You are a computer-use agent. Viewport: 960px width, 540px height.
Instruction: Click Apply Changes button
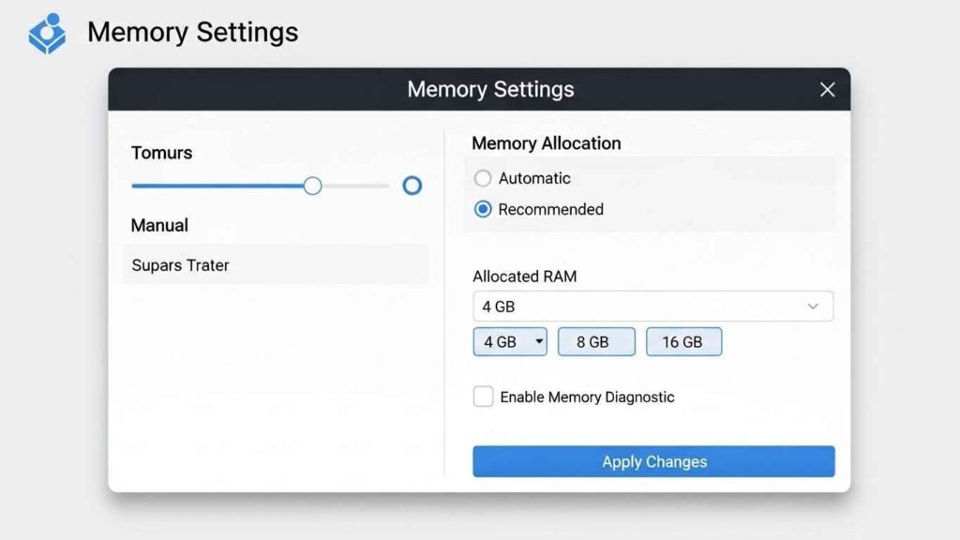click(x=653, y=461)
